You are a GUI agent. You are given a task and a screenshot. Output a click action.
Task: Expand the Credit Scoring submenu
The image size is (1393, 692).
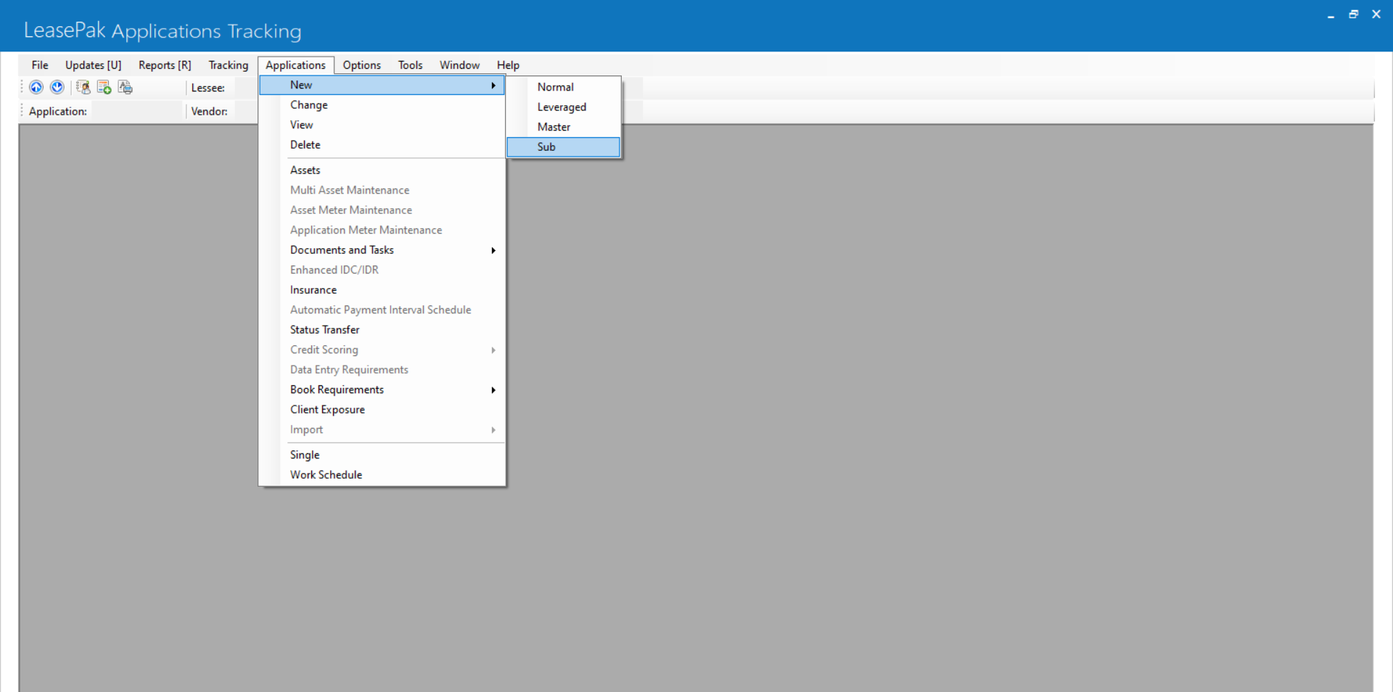[382, 350]
